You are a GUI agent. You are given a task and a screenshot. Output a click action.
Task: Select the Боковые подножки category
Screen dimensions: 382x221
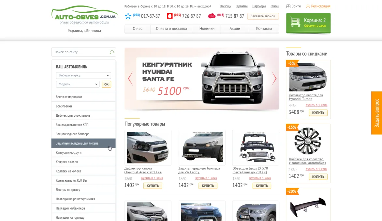83,97
